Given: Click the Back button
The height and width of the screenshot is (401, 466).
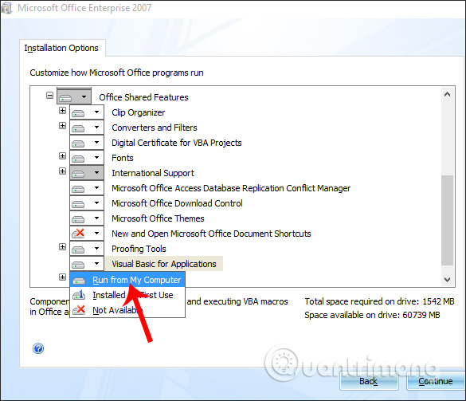Looking at the screenshot, I should (369, 381).
